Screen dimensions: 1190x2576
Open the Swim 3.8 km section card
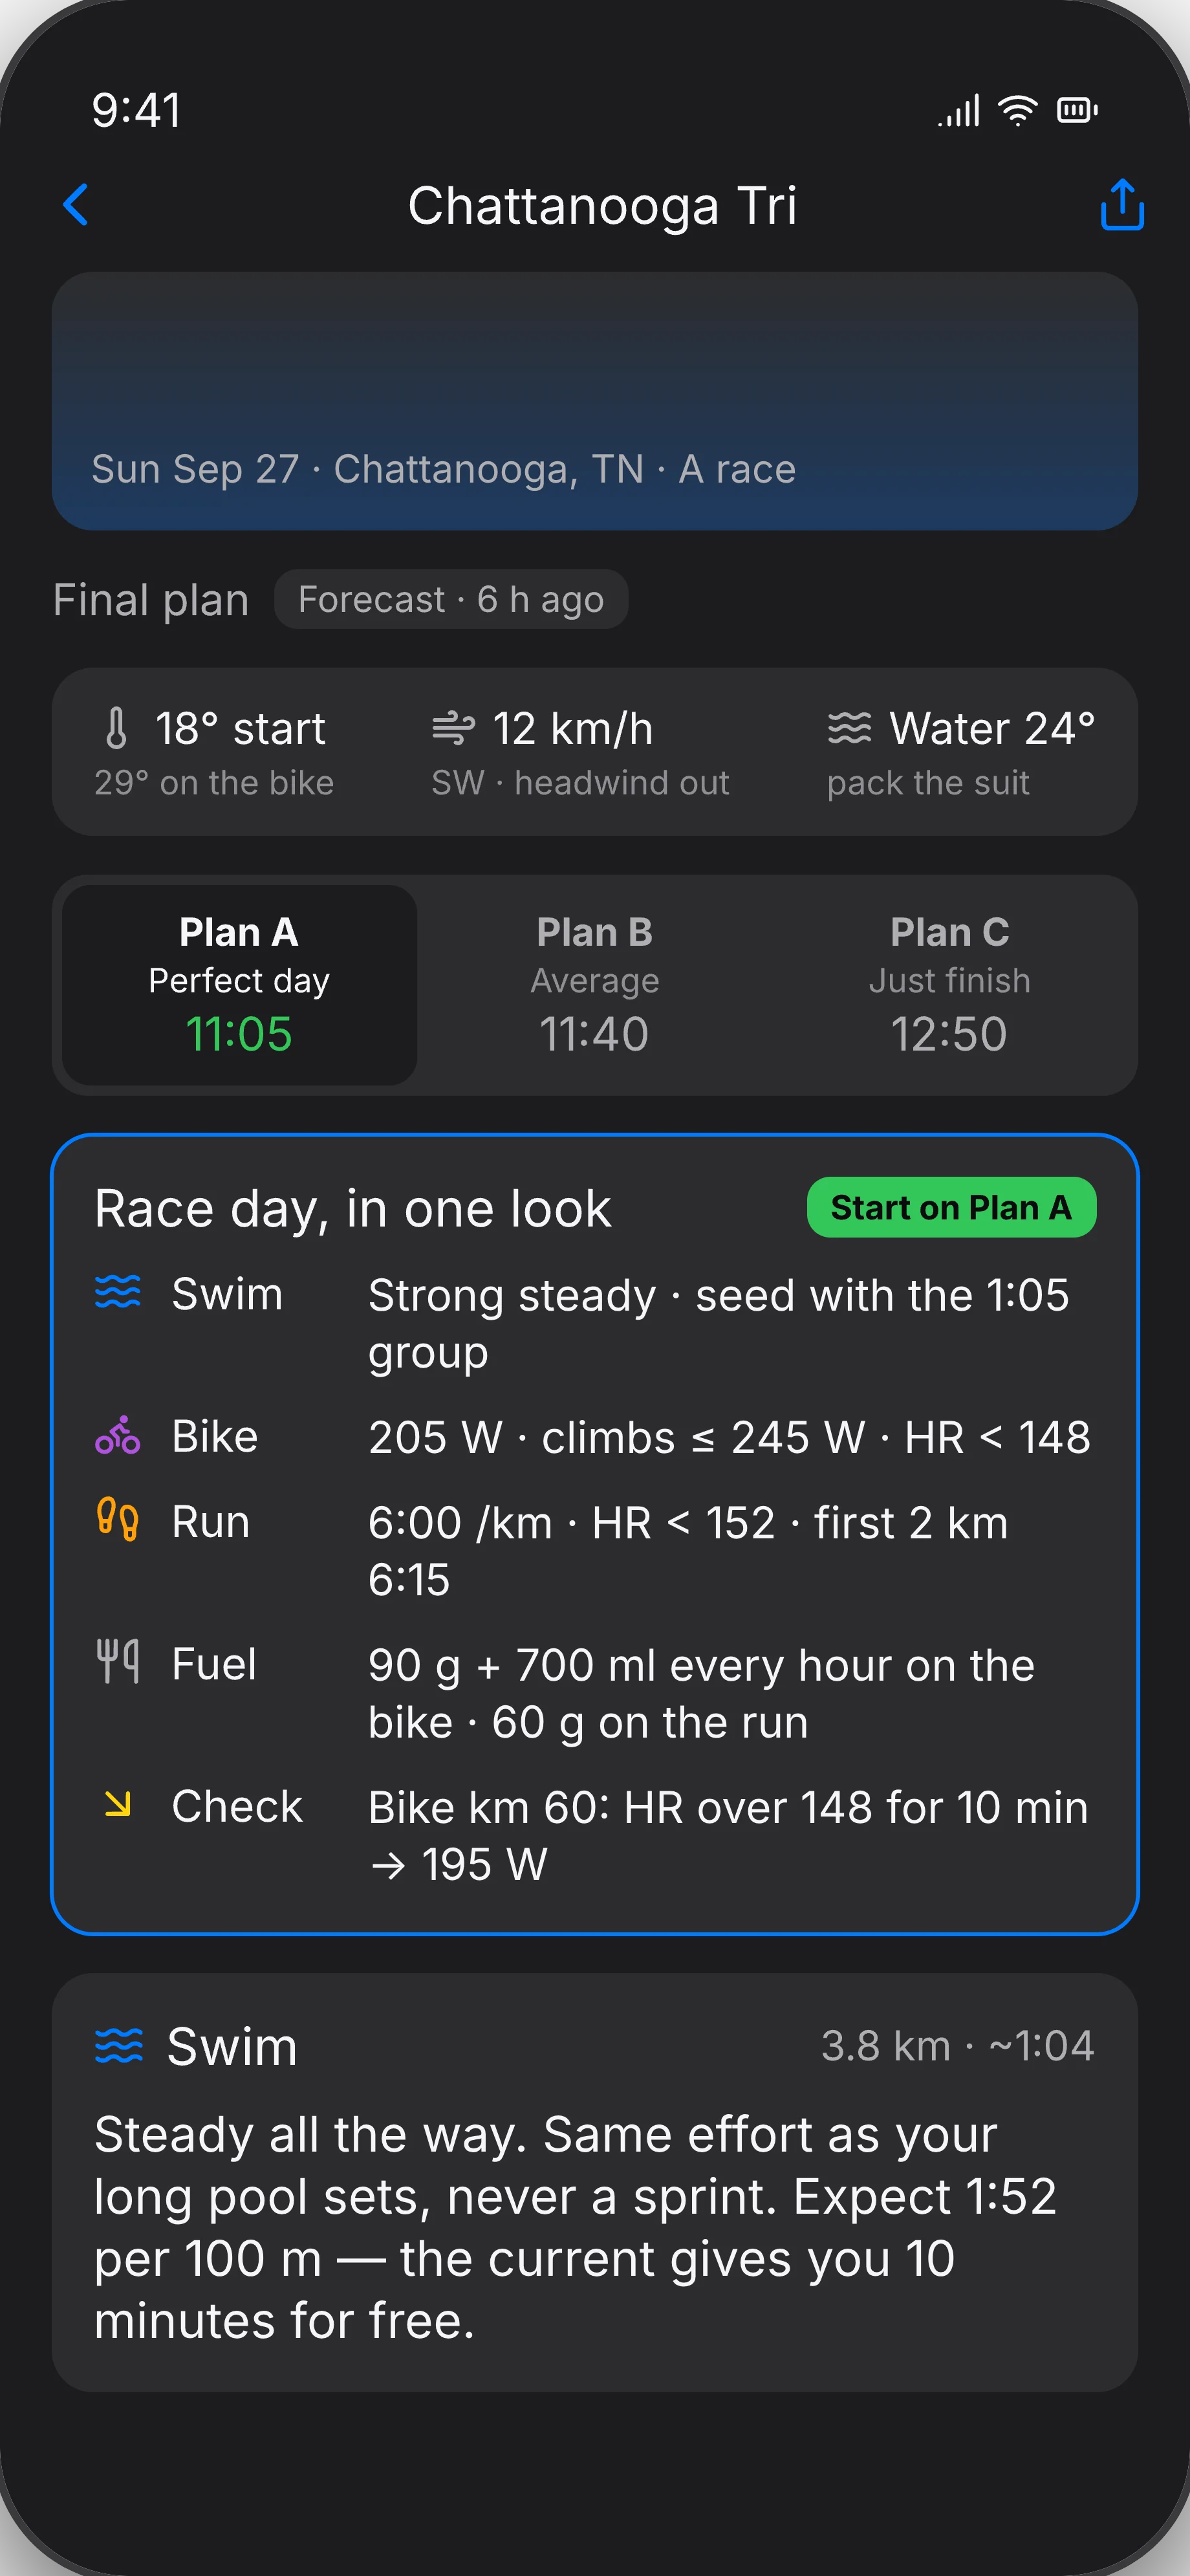click(595, 2182)
